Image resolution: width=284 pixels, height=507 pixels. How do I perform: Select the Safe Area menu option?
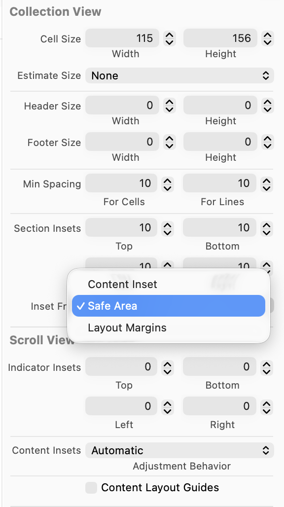169,306
